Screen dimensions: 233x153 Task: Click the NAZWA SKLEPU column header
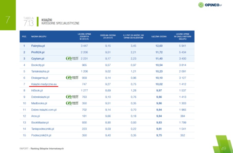38,36
